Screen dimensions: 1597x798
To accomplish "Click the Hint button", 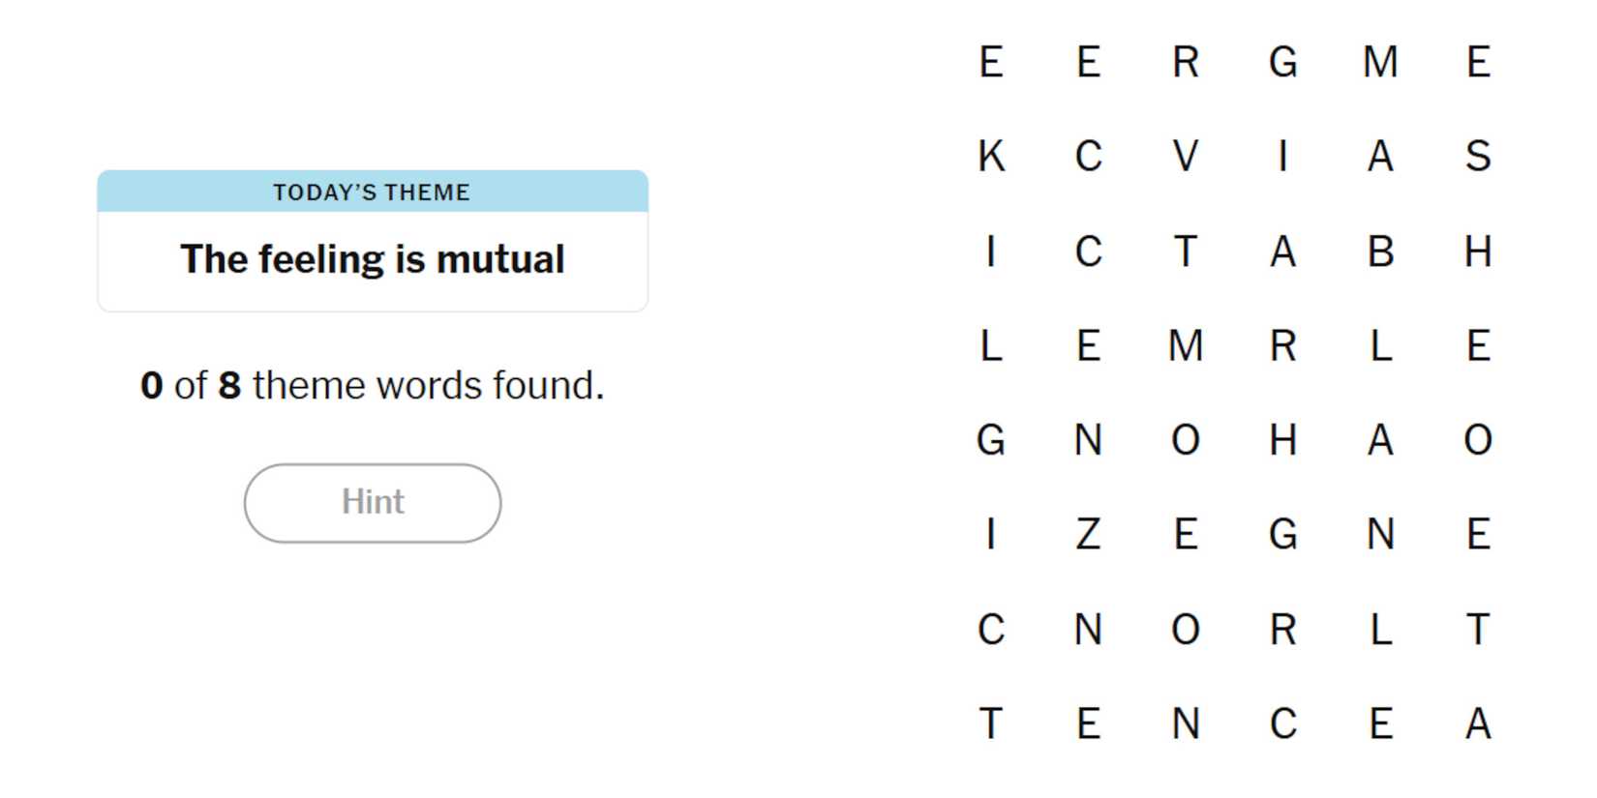I will [x=372, y=502].
